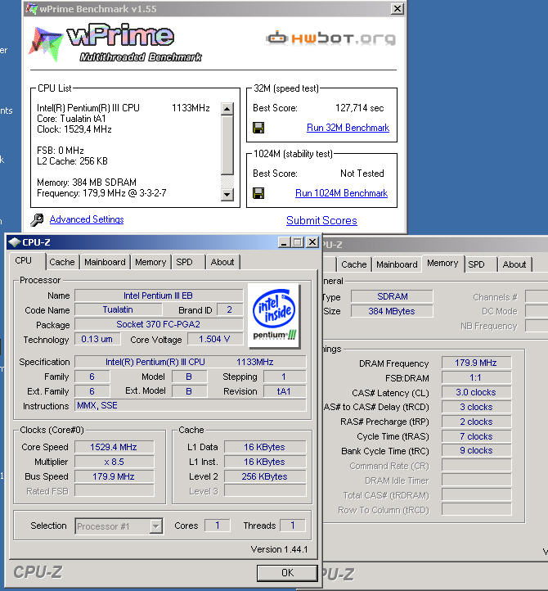Click 'Clock: 1529,4 MHz' line in CPU List
Viewport: 548px width, 591px height.
[74, 129]
